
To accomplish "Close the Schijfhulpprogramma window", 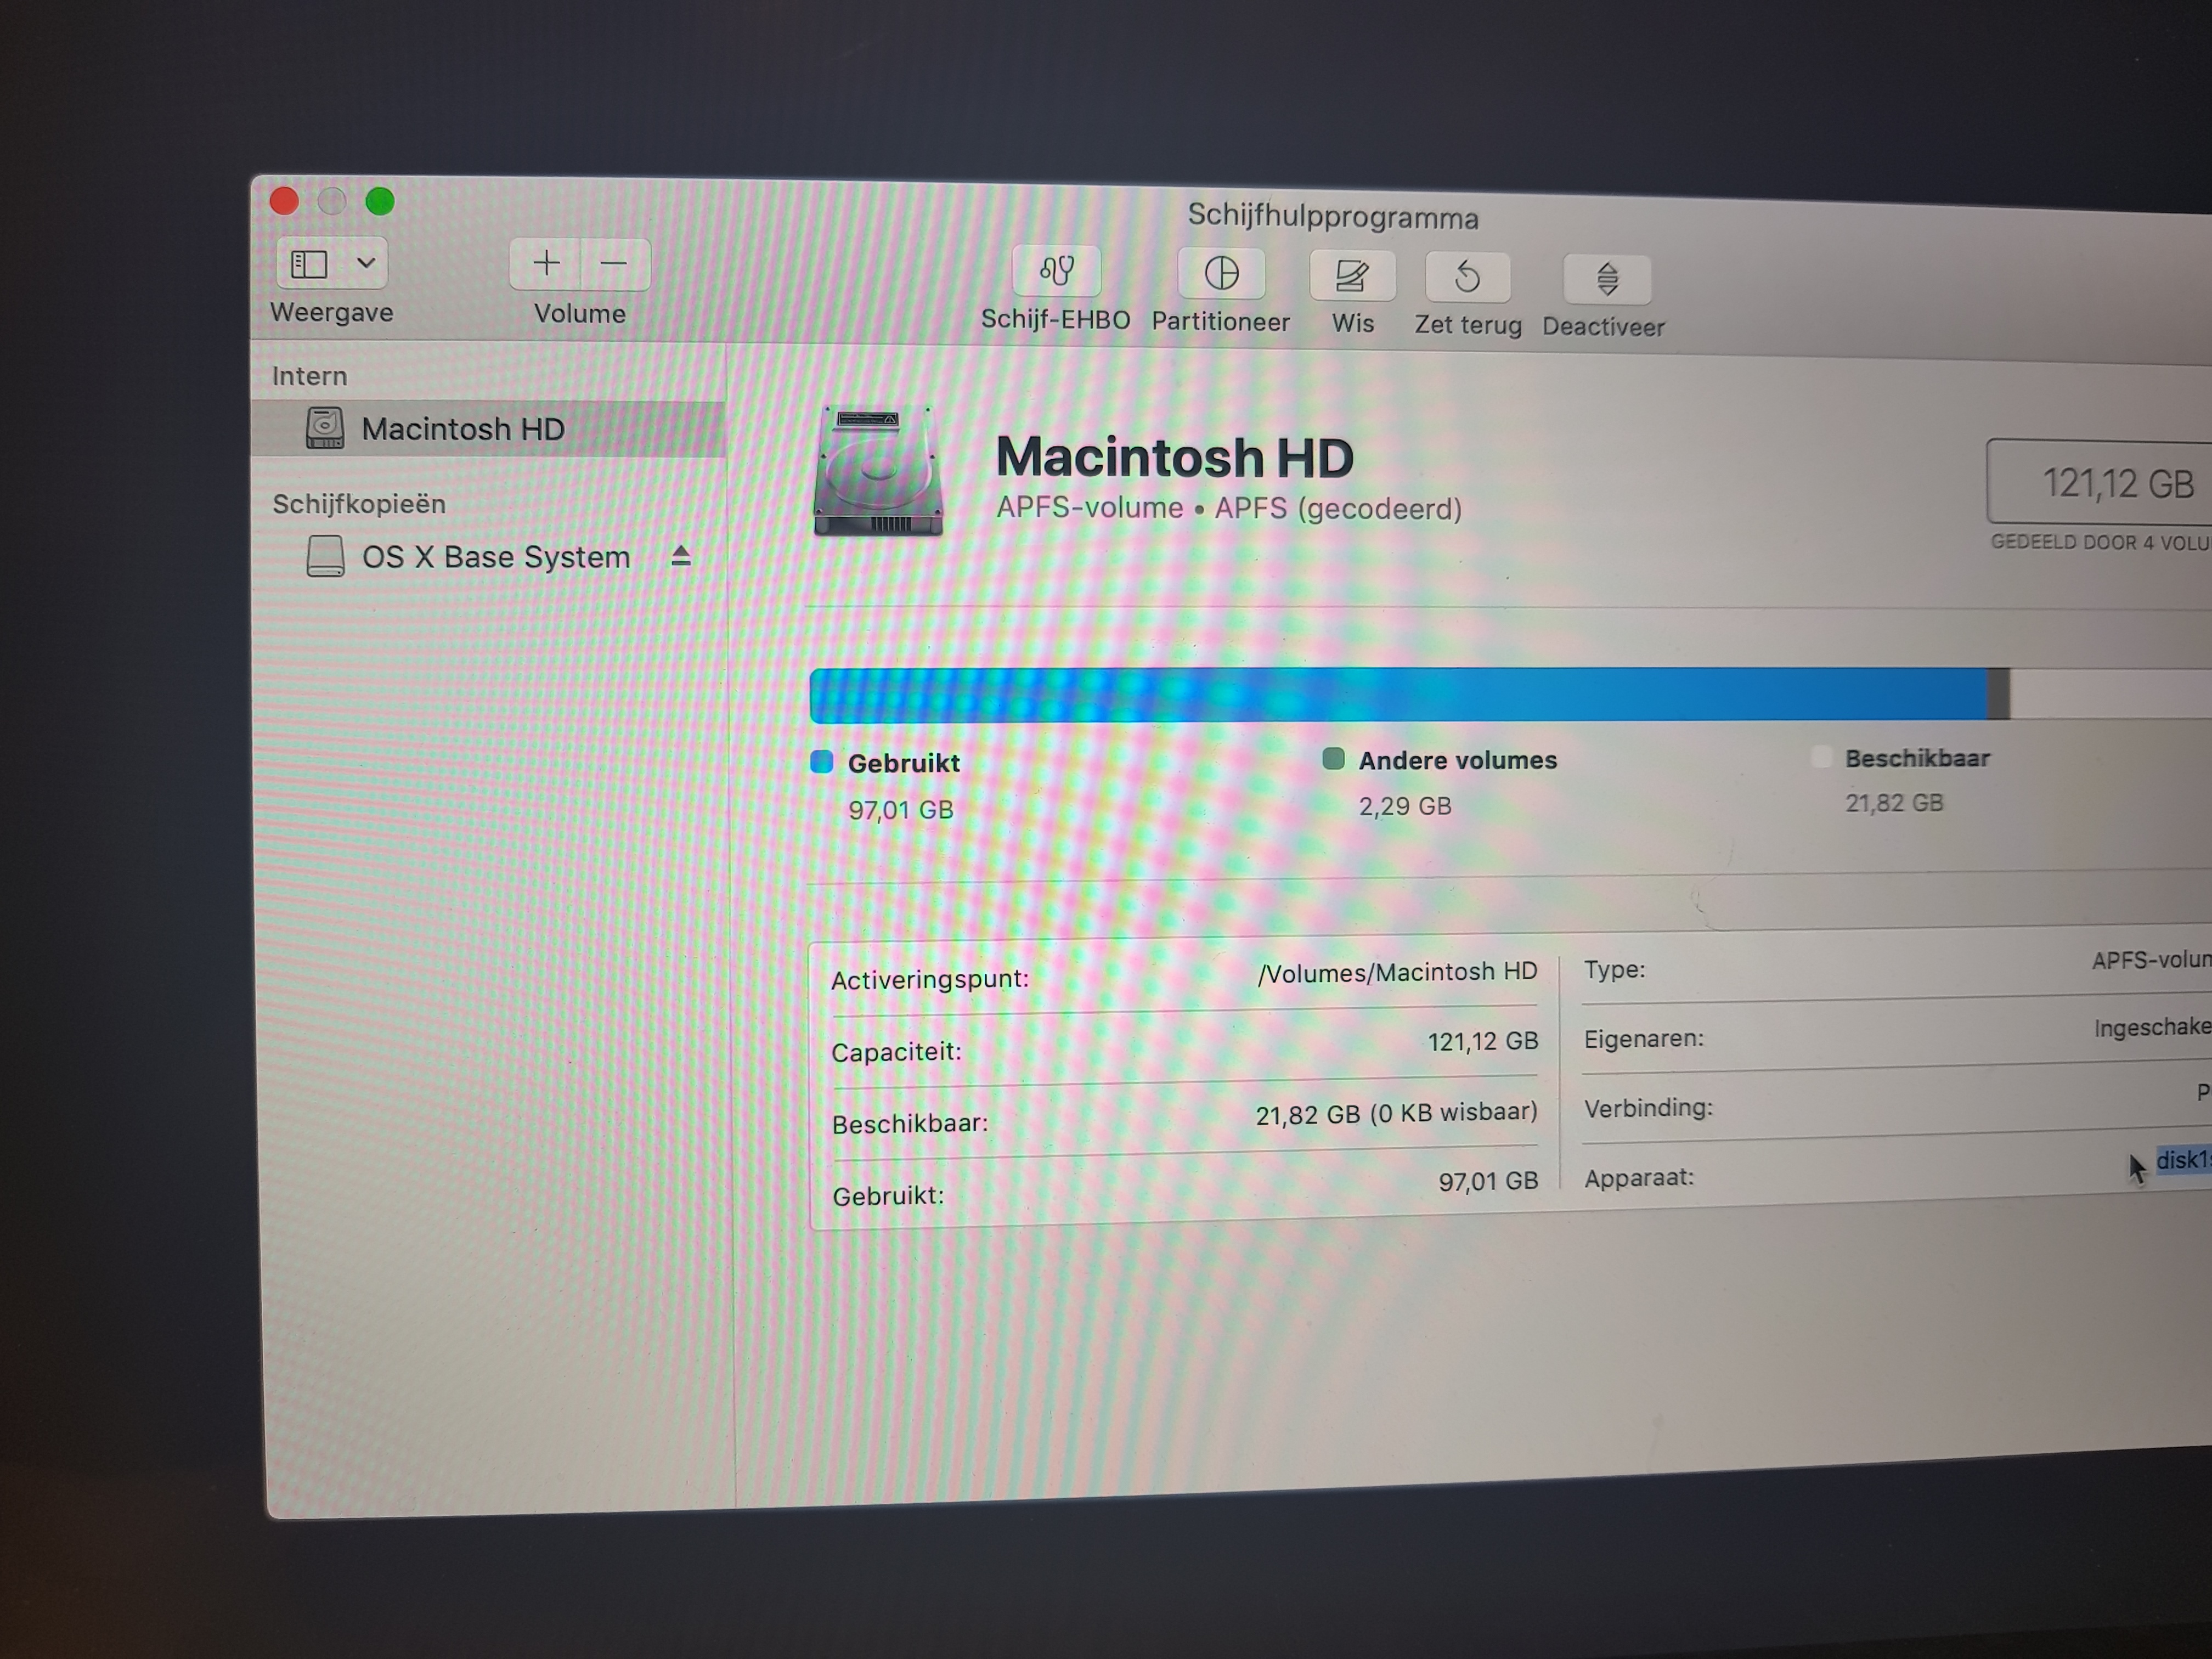I will pos(284,201).
